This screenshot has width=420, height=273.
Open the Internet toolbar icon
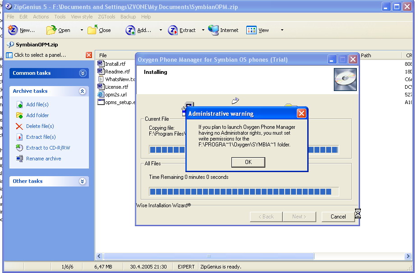(x=213, y=30)
